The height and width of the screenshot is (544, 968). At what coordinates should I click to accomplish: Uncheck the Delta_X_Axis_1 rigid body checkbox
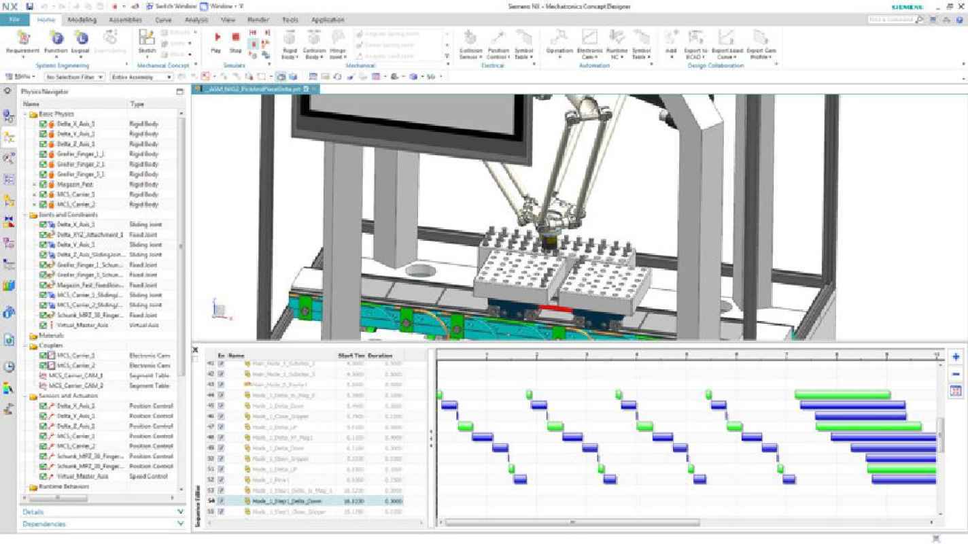(44, 124)
